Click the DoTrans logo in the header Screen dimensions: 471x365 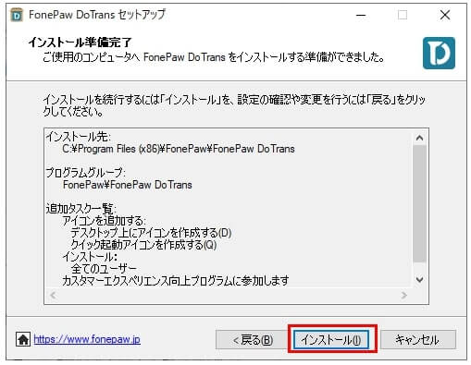[x=439, y=53]
